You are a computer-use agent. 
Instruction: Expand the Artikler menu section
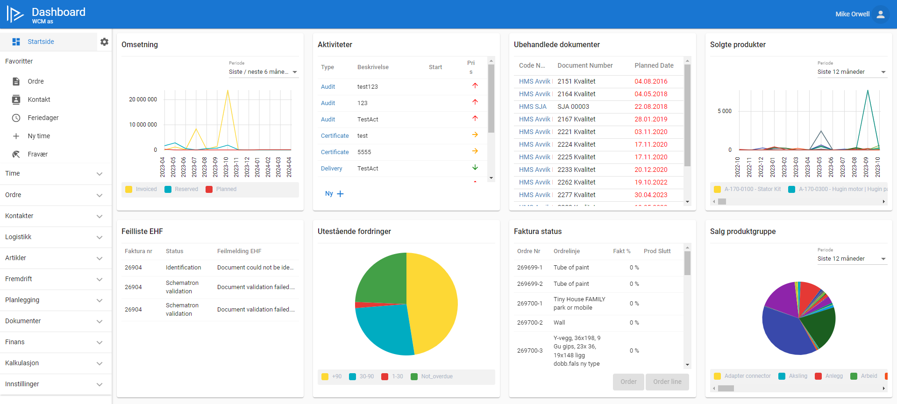(56, 258)
